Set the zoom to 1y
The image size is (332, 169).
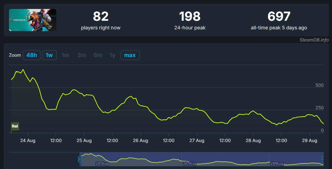point(112,55)
